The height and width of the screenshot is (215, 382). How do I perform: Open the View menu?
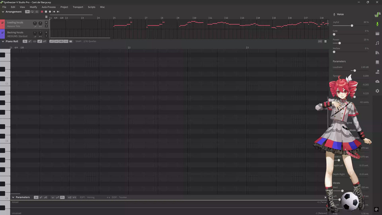22,7
